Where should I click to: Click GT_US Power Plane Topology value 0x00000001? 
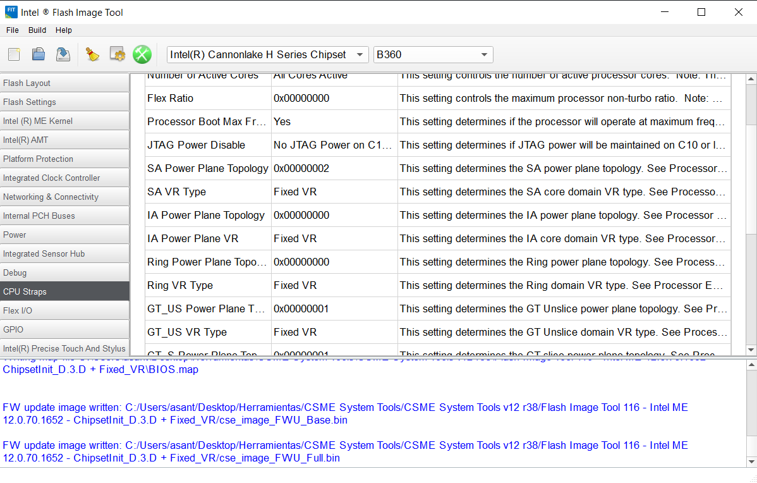(x=334, y=309)
